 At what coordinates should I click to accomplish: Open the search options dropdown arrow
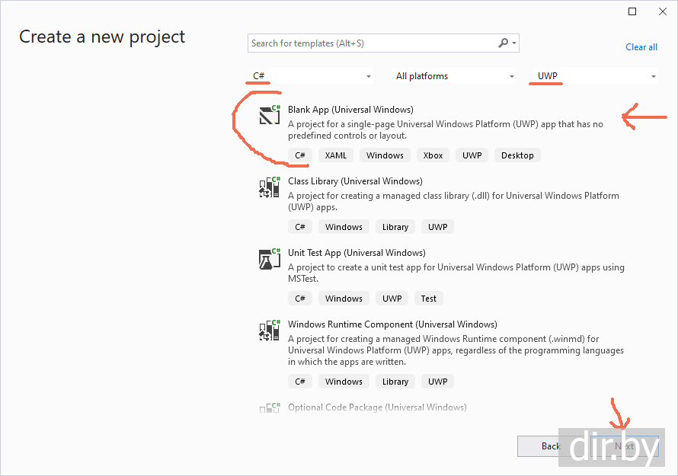click(x=514, y=43)
